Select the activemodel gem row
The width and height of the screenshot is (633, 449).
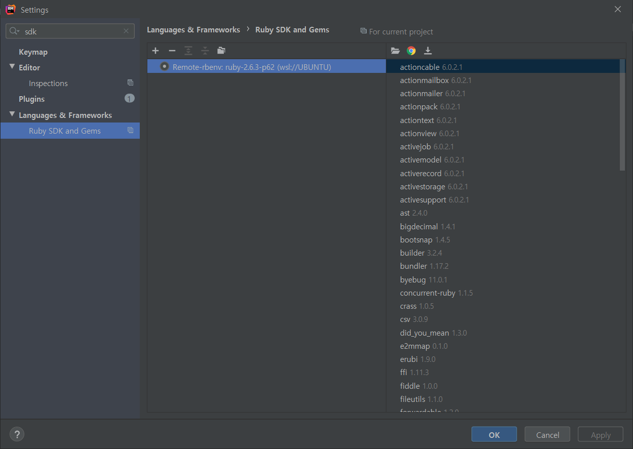(506, 160)
